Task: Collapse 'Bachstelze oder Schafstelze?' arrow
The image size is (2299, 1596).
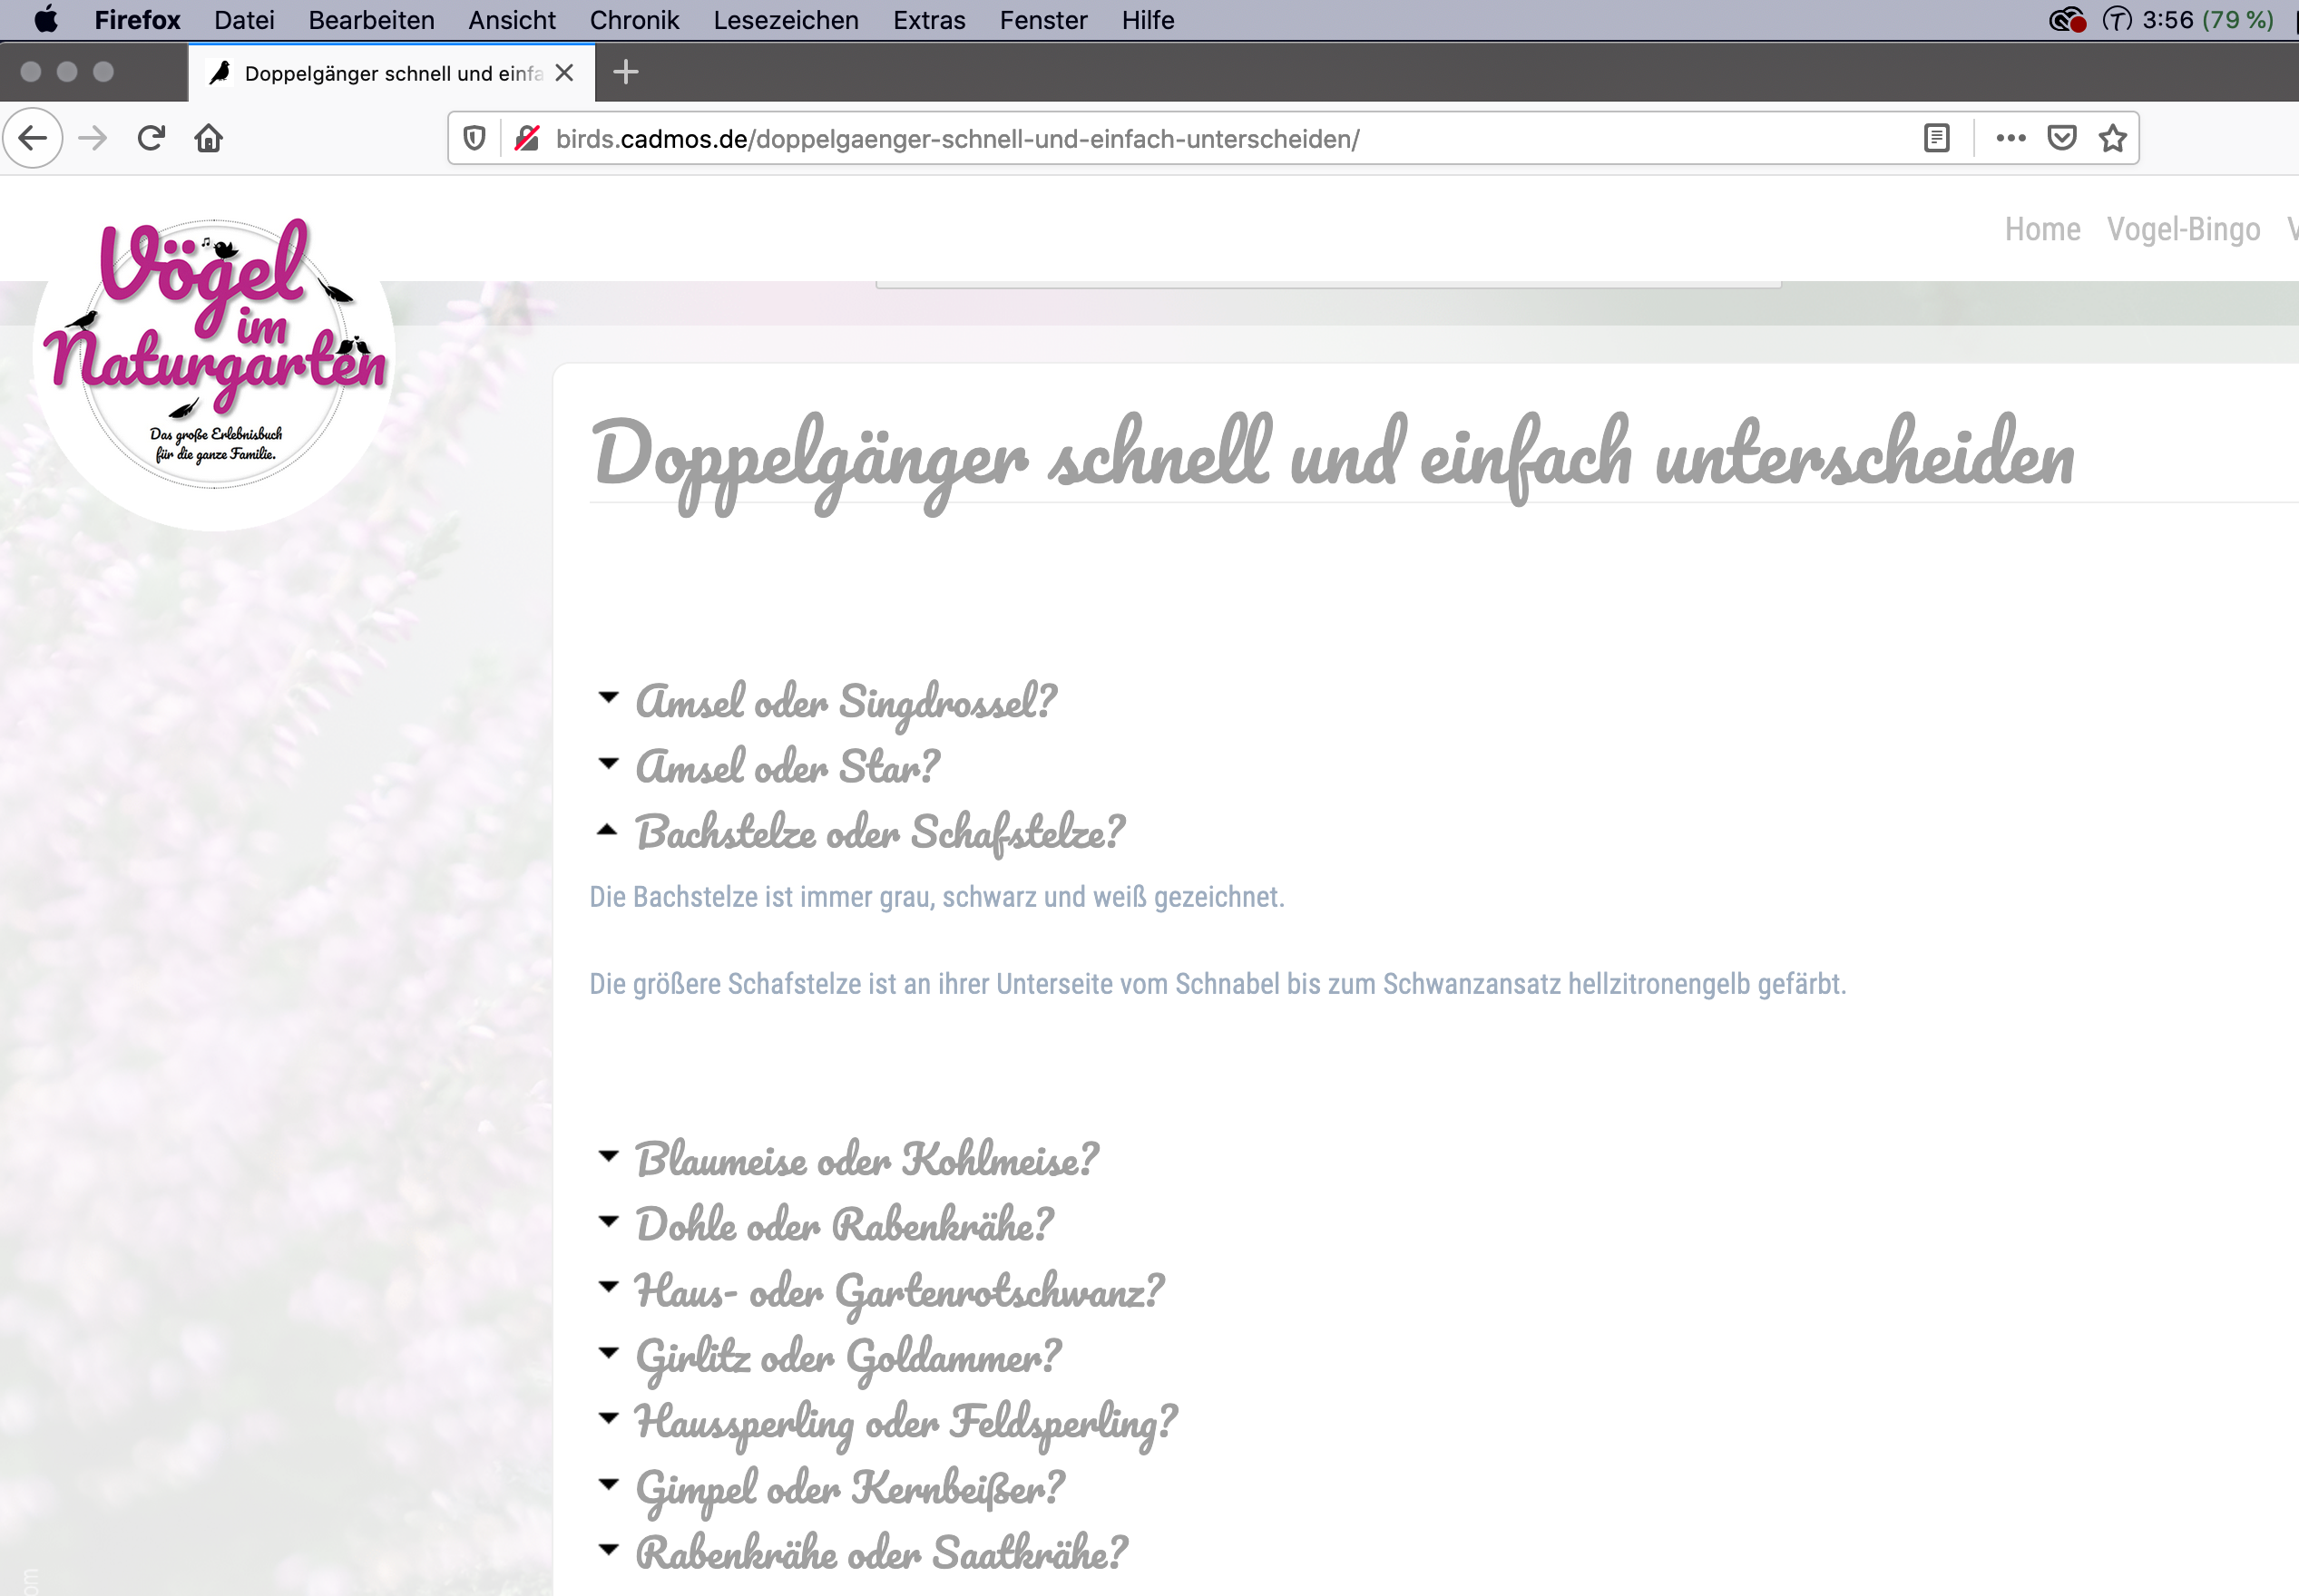Action: click(x=607, y=829)
